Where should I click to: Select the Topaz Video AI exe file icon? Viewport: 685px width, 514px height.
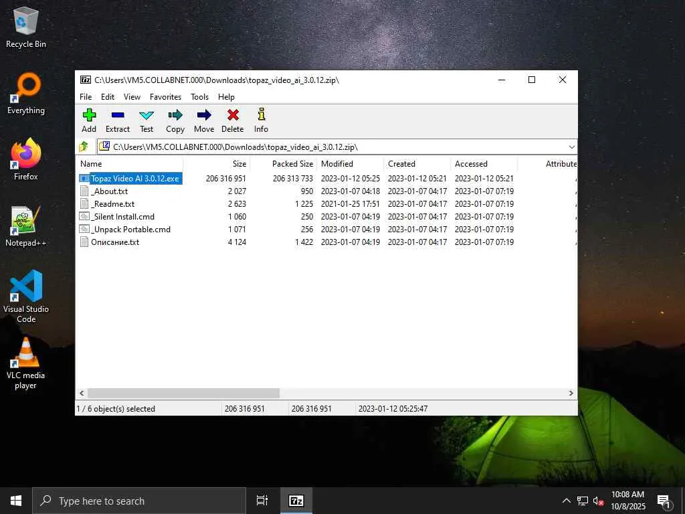point(84,178)
